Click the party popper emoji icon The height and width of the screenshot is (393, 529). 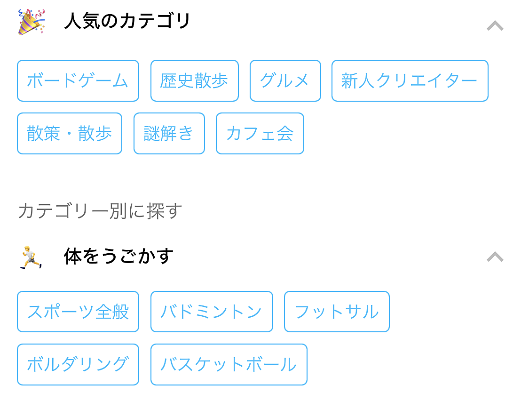point(32,22)
